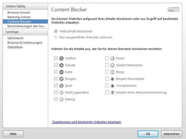The image size is (186, 139).
Task: Click the Kulte eye icon
Action: (61, 72)
